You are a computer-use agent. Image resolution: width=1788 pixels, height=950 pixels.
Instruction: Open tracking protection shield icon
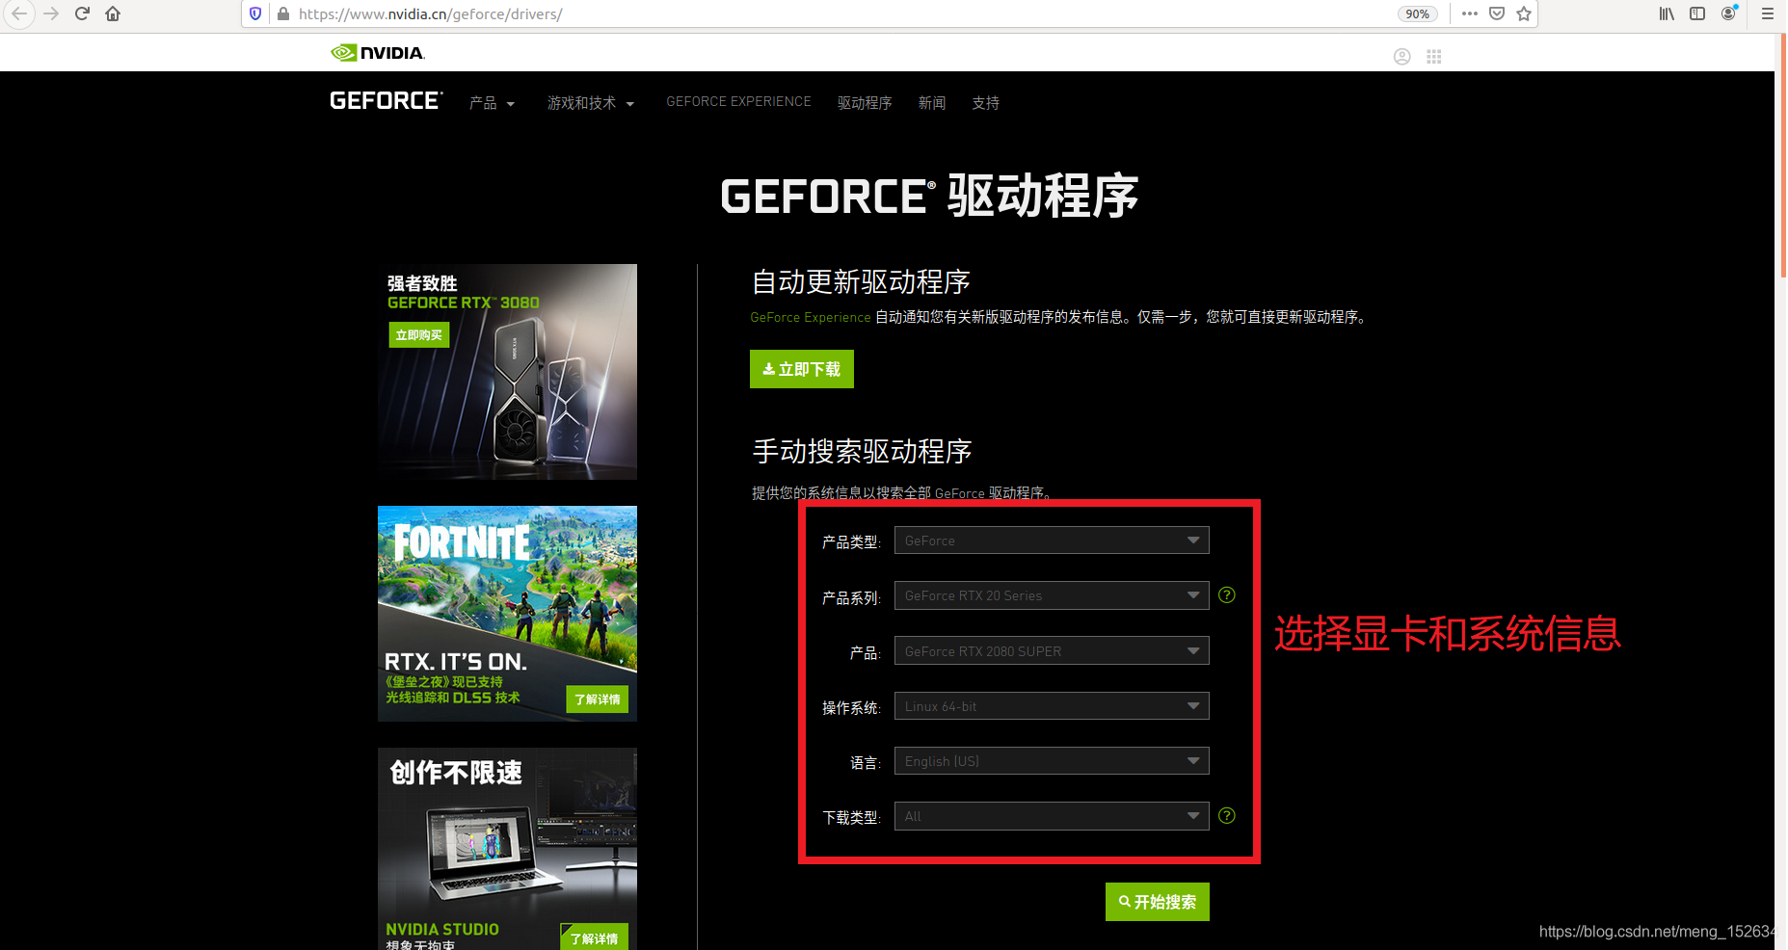[x=255, y=13]
